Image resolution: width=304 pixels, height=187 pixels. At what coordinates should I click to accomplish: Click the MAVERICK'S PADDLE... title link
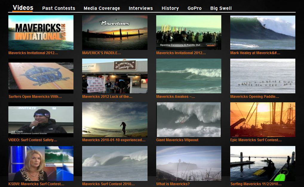click(x=102, y=53)
